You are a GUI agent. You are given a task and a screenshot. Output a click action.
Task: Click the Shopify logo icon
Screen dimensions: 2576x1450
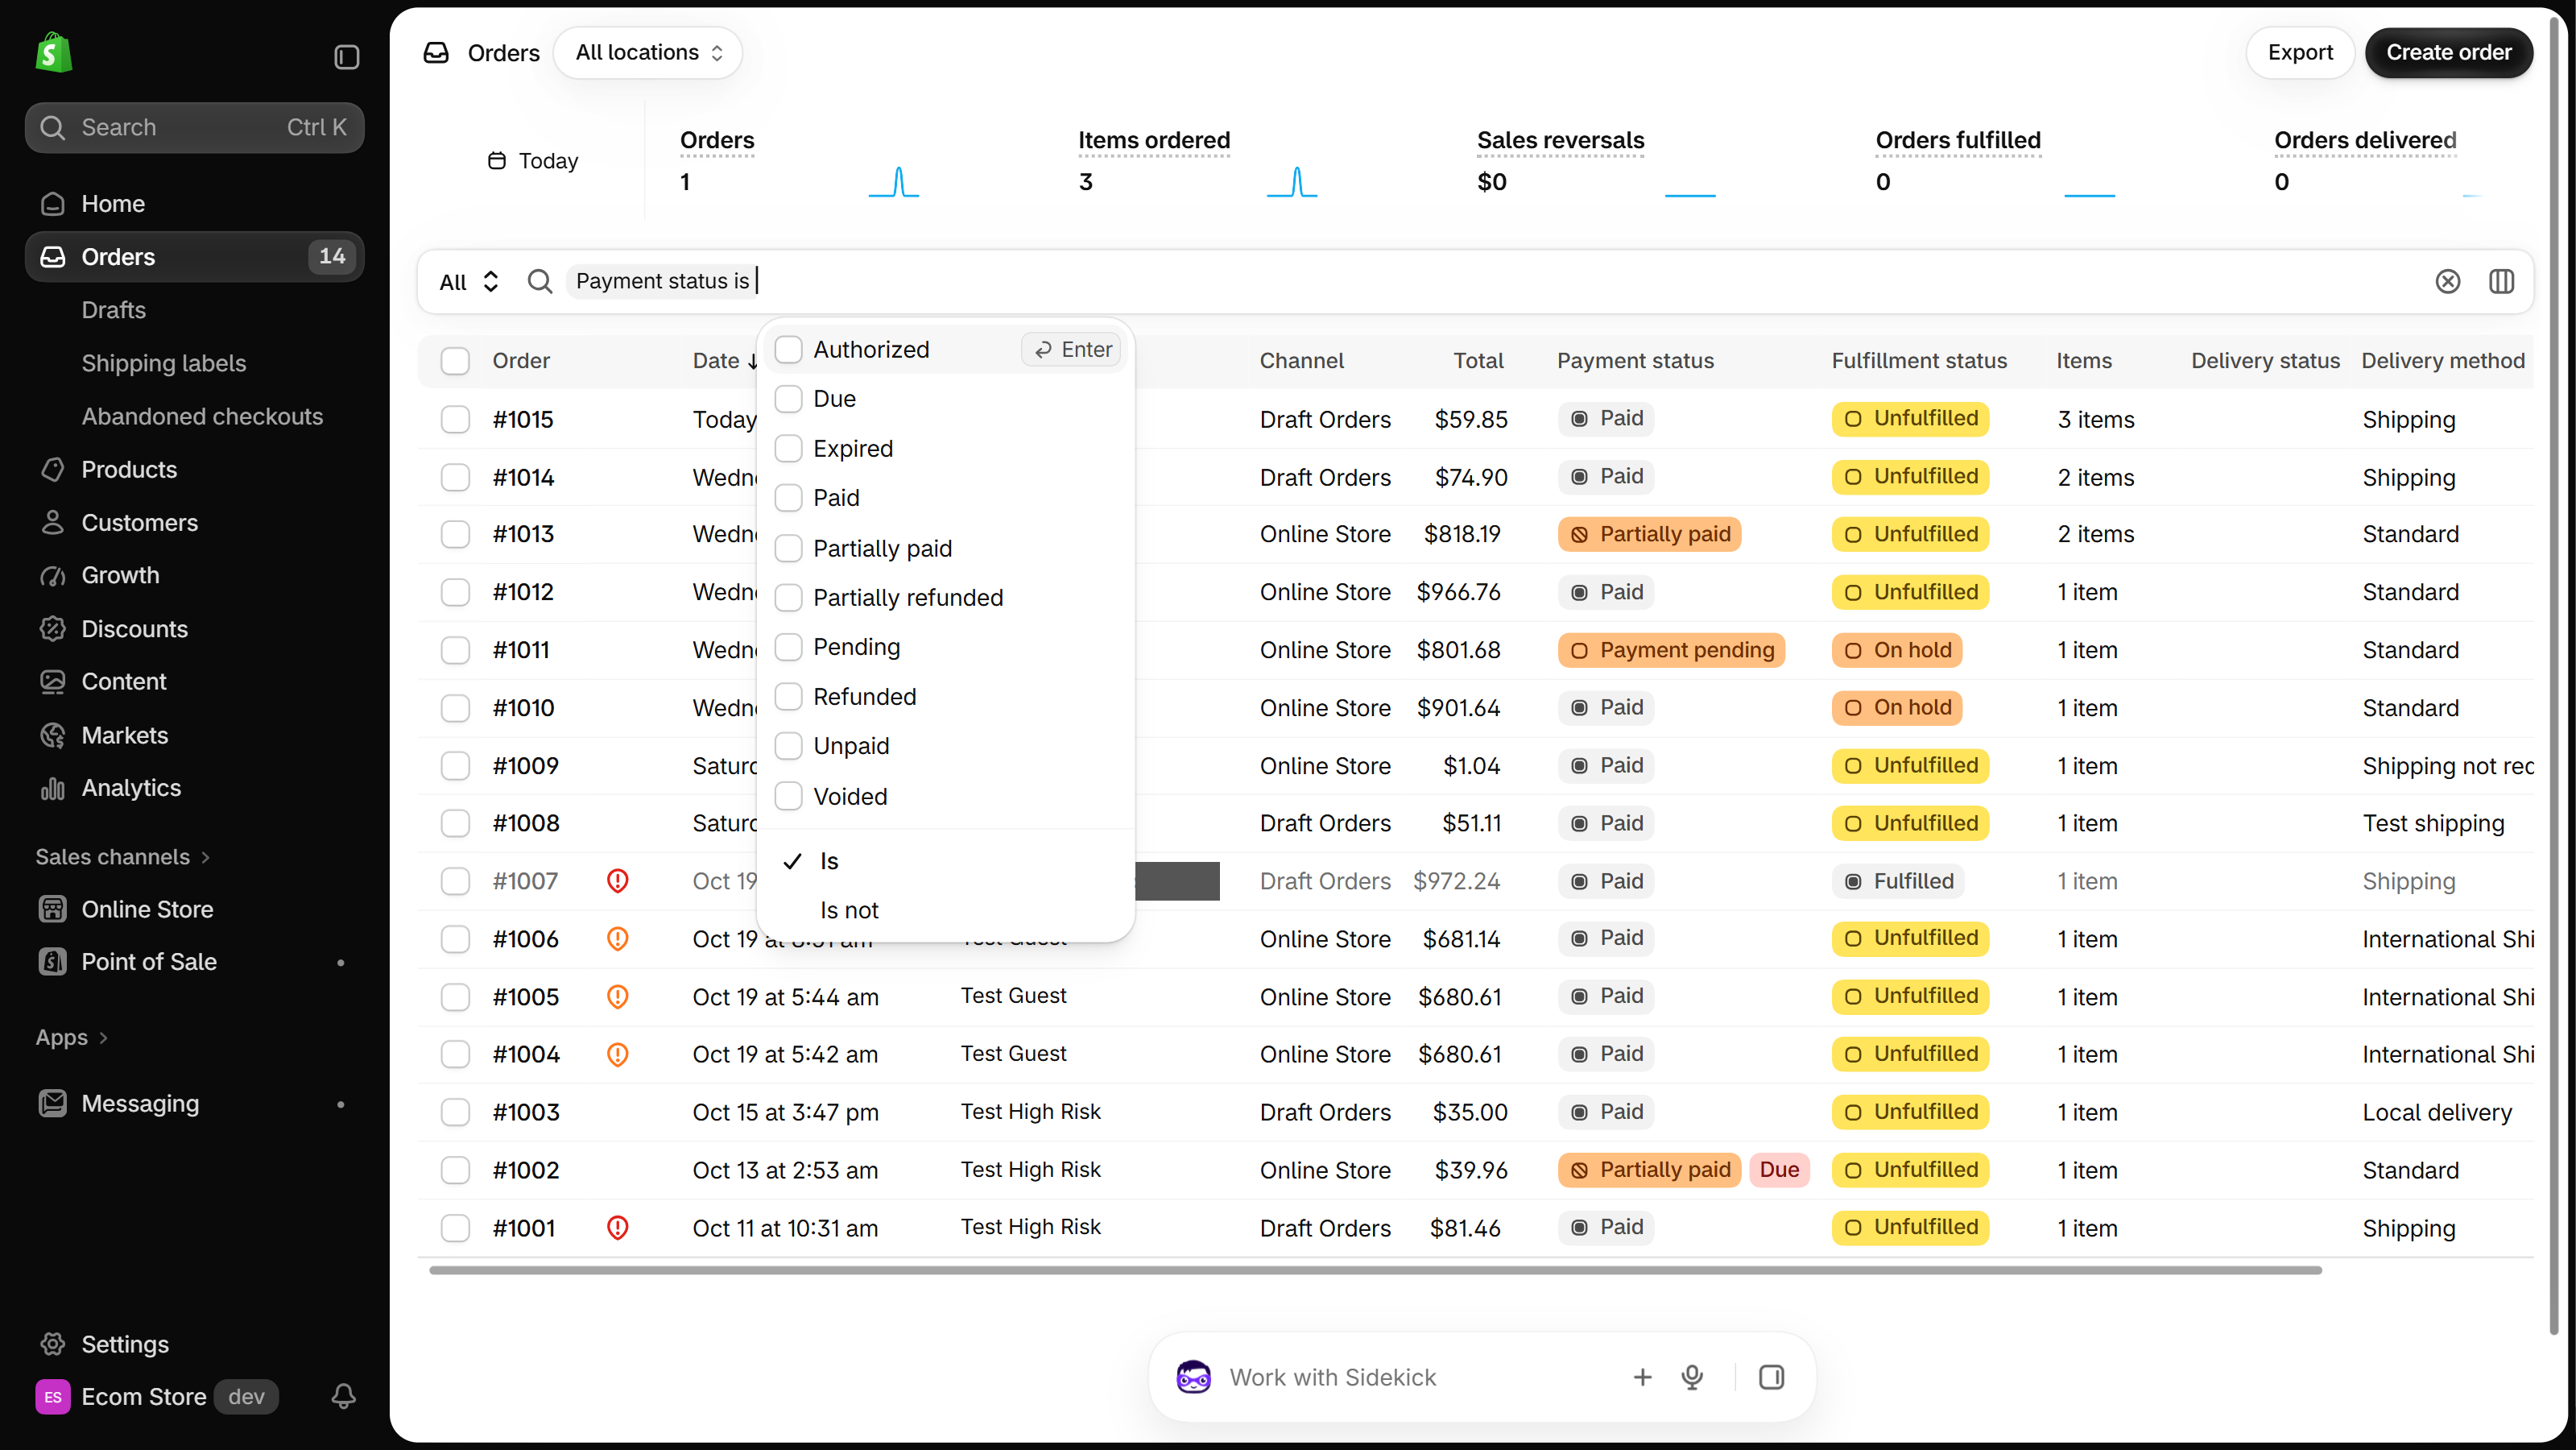point(54,53)
